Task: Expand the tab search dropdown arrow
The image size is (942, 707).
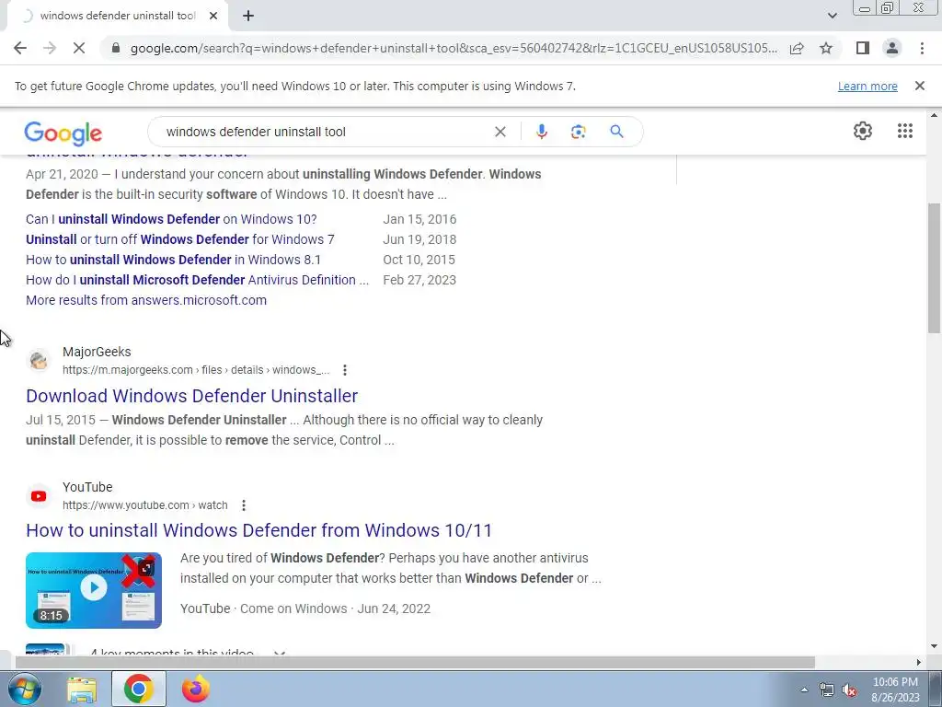Action: (832, 16)
